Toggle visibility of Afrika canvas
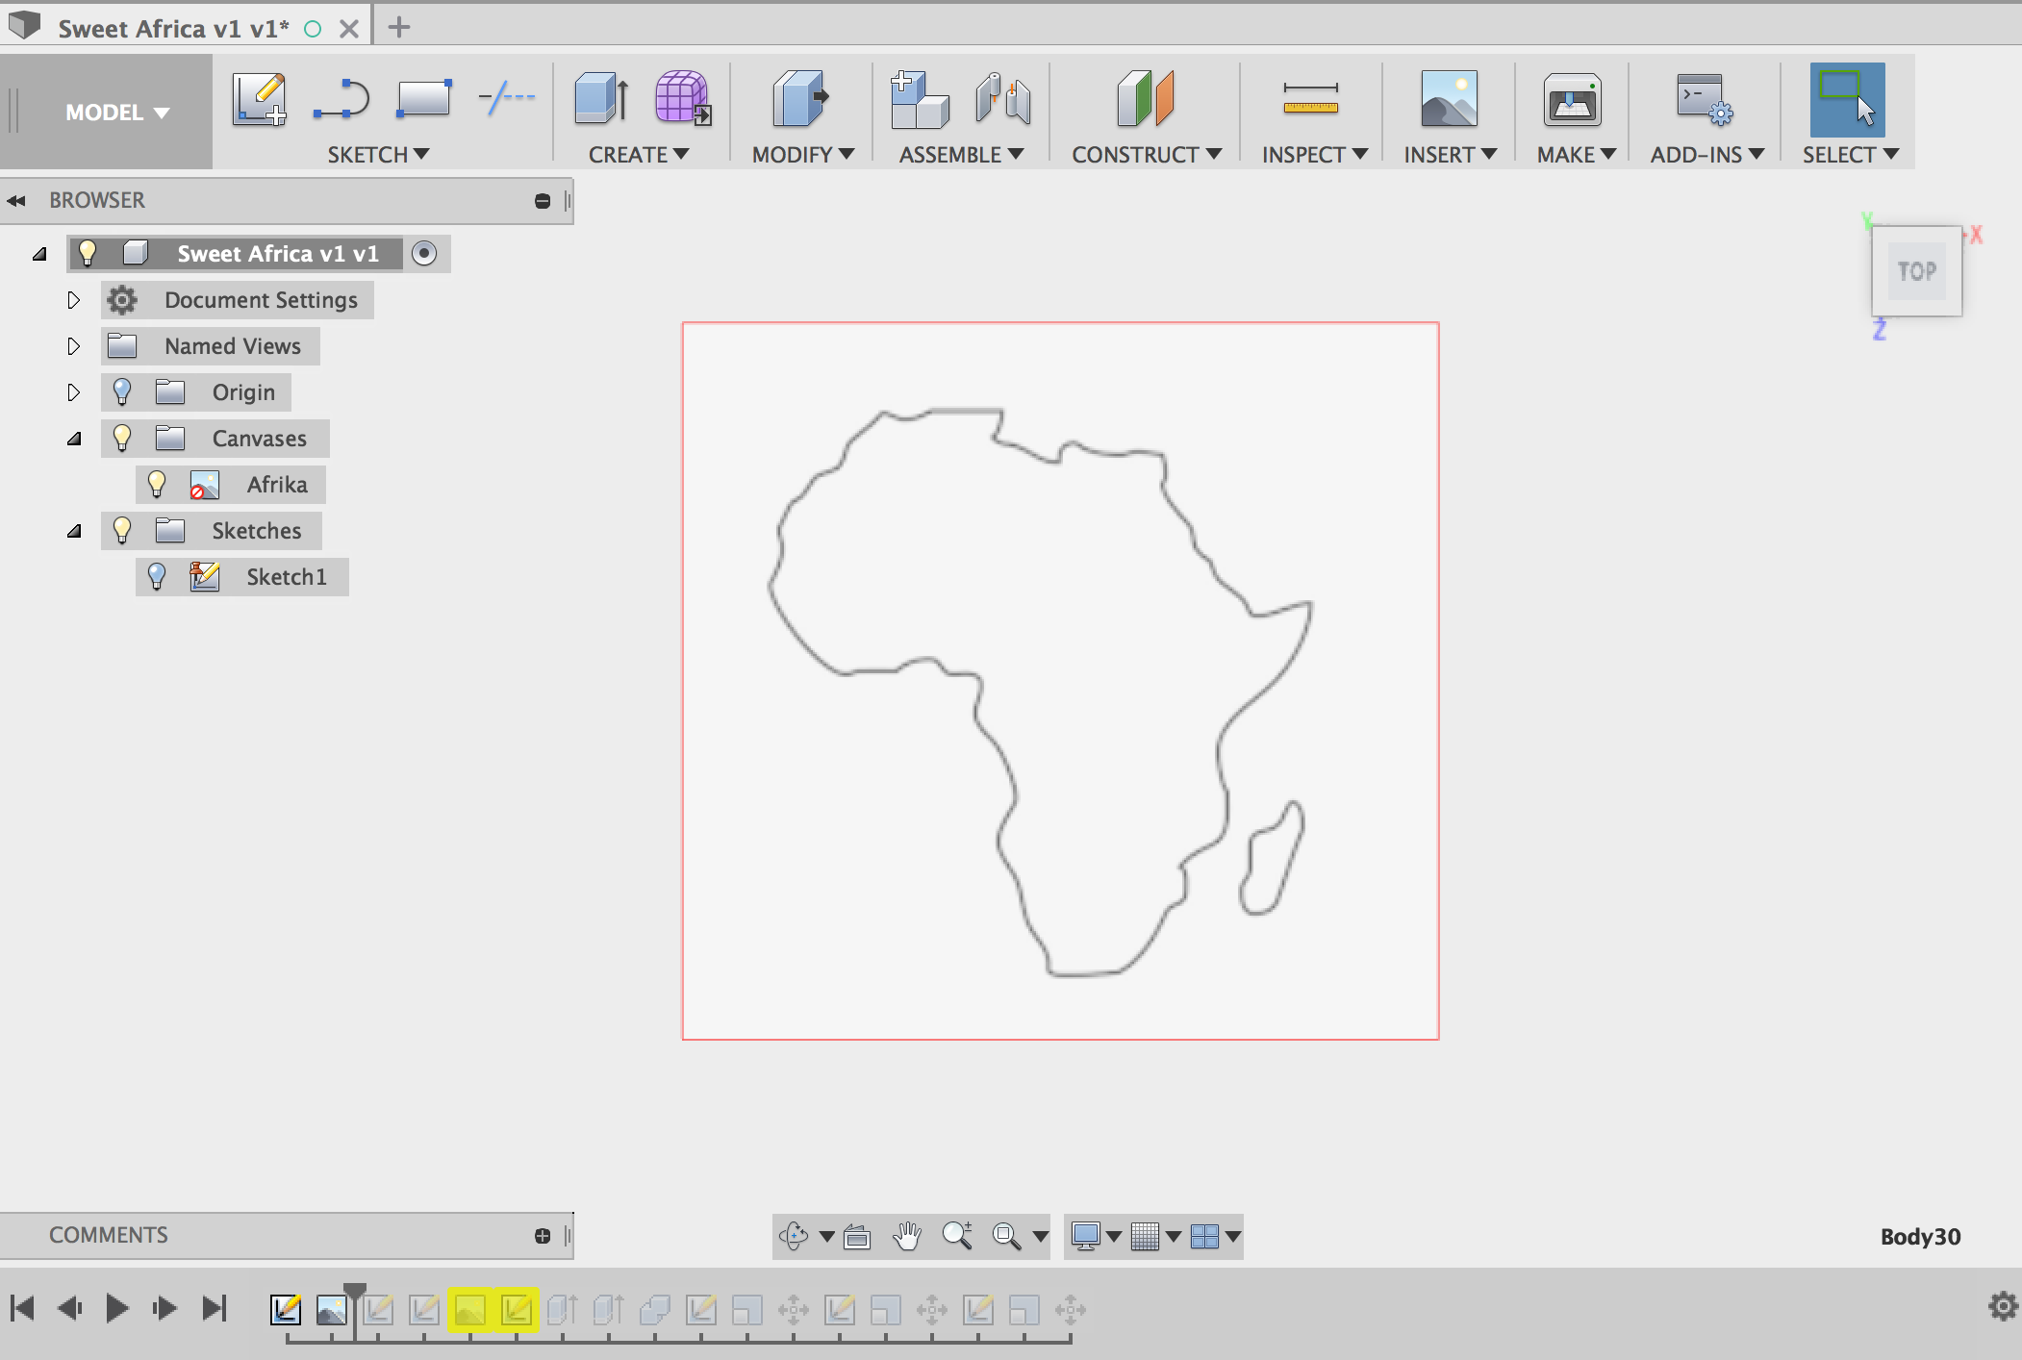The height and width of the screenshot is (1360, 2022). pyautogui.click(x=157, y=484)
